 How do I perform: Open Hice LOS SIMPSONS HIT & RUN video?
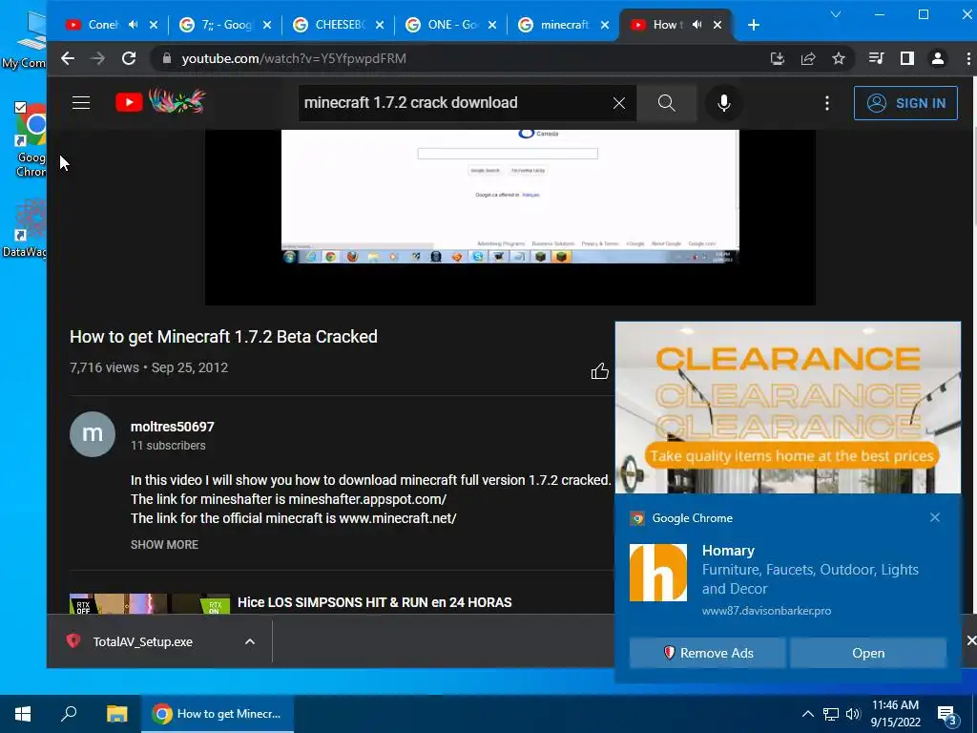click(374, 603)
